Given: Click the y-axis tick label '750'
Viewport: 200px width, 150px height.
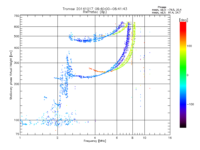Looking at the screenshot, I should (x=16, y=16).
